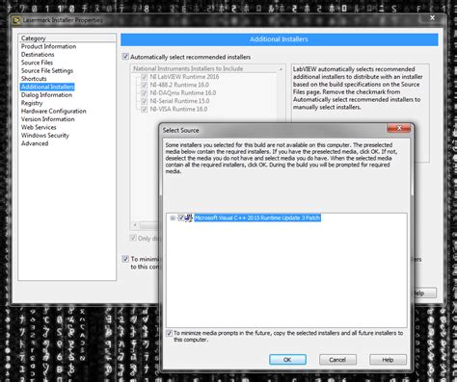
Task: Toggle 'To minimi...' checkbox in properties window
Action: click(125, 259)
